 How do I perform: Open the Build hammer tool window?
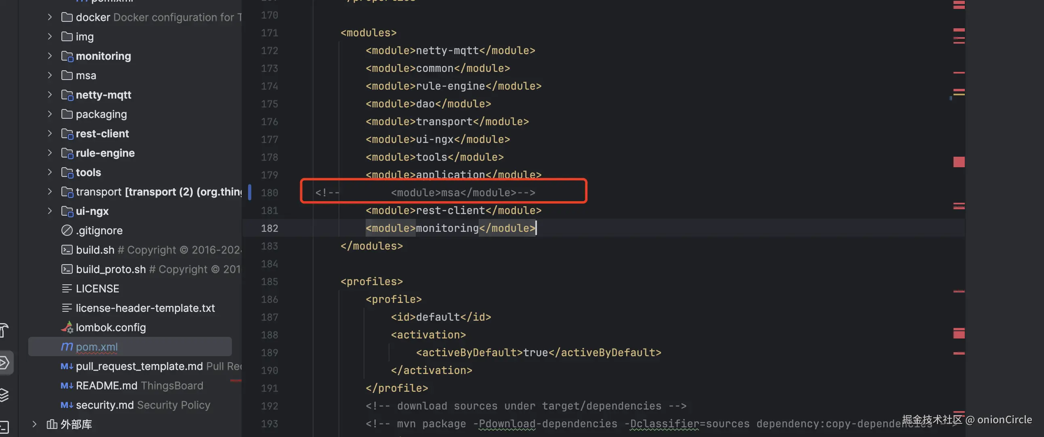[x=4, y=330]
